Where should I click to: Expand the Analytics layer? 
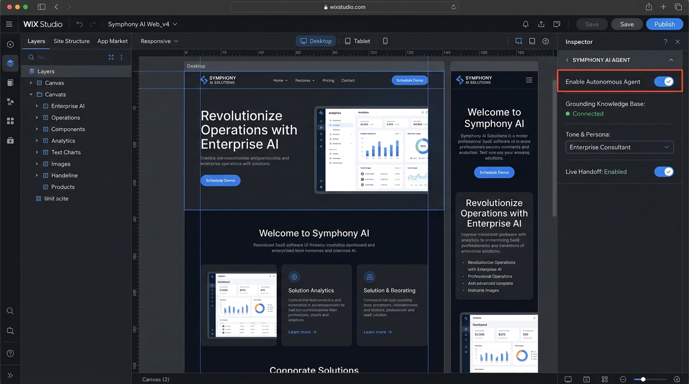(x=37, y=141)
